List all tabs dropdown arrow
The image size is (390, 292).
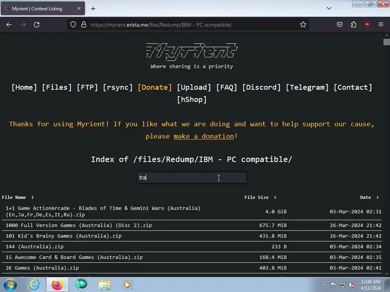point(329,8)
